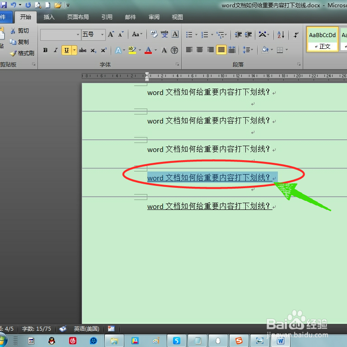Toggle justify alignment button

click(221, 50)
